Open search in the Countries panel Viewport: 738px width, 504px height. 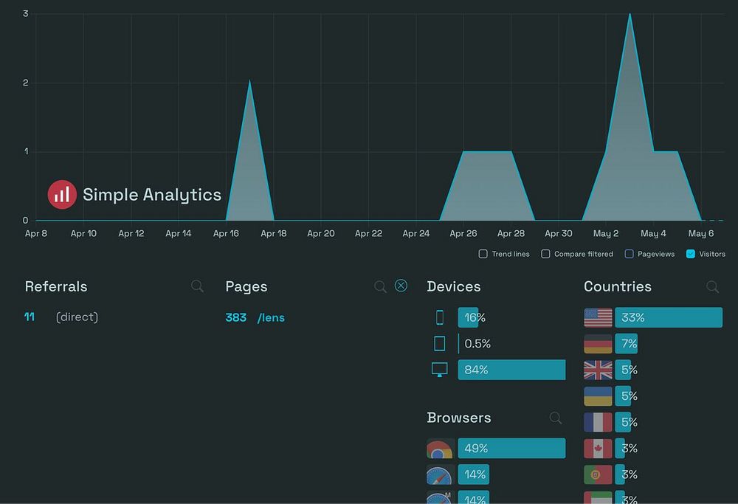(x=713, y=286)
